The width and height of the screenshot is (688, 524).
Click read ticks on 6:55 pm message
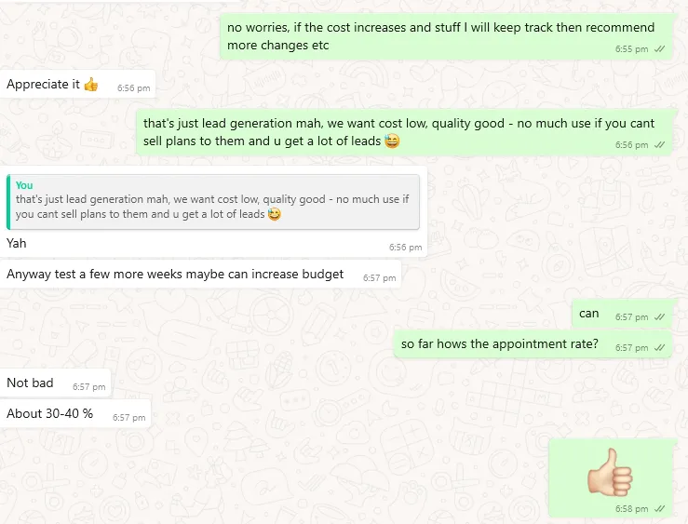point(659,49)
